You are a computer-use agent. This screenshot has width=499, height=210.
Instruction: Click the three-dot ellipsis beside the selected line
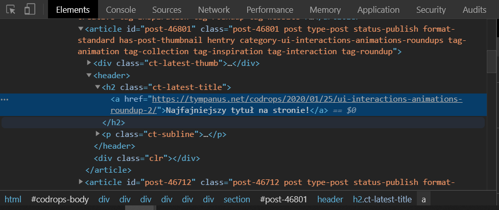[x=5, y=100]
